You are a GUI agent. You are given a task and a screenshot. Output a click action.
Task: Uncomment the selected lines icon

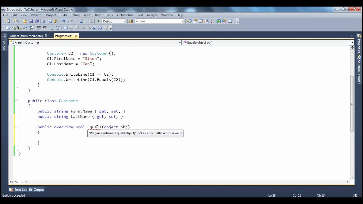coord(58,28)
